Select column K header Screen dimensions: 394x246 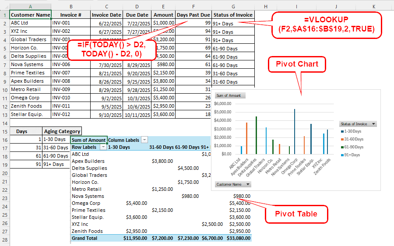pyautogui.click(x=373, y=7)
